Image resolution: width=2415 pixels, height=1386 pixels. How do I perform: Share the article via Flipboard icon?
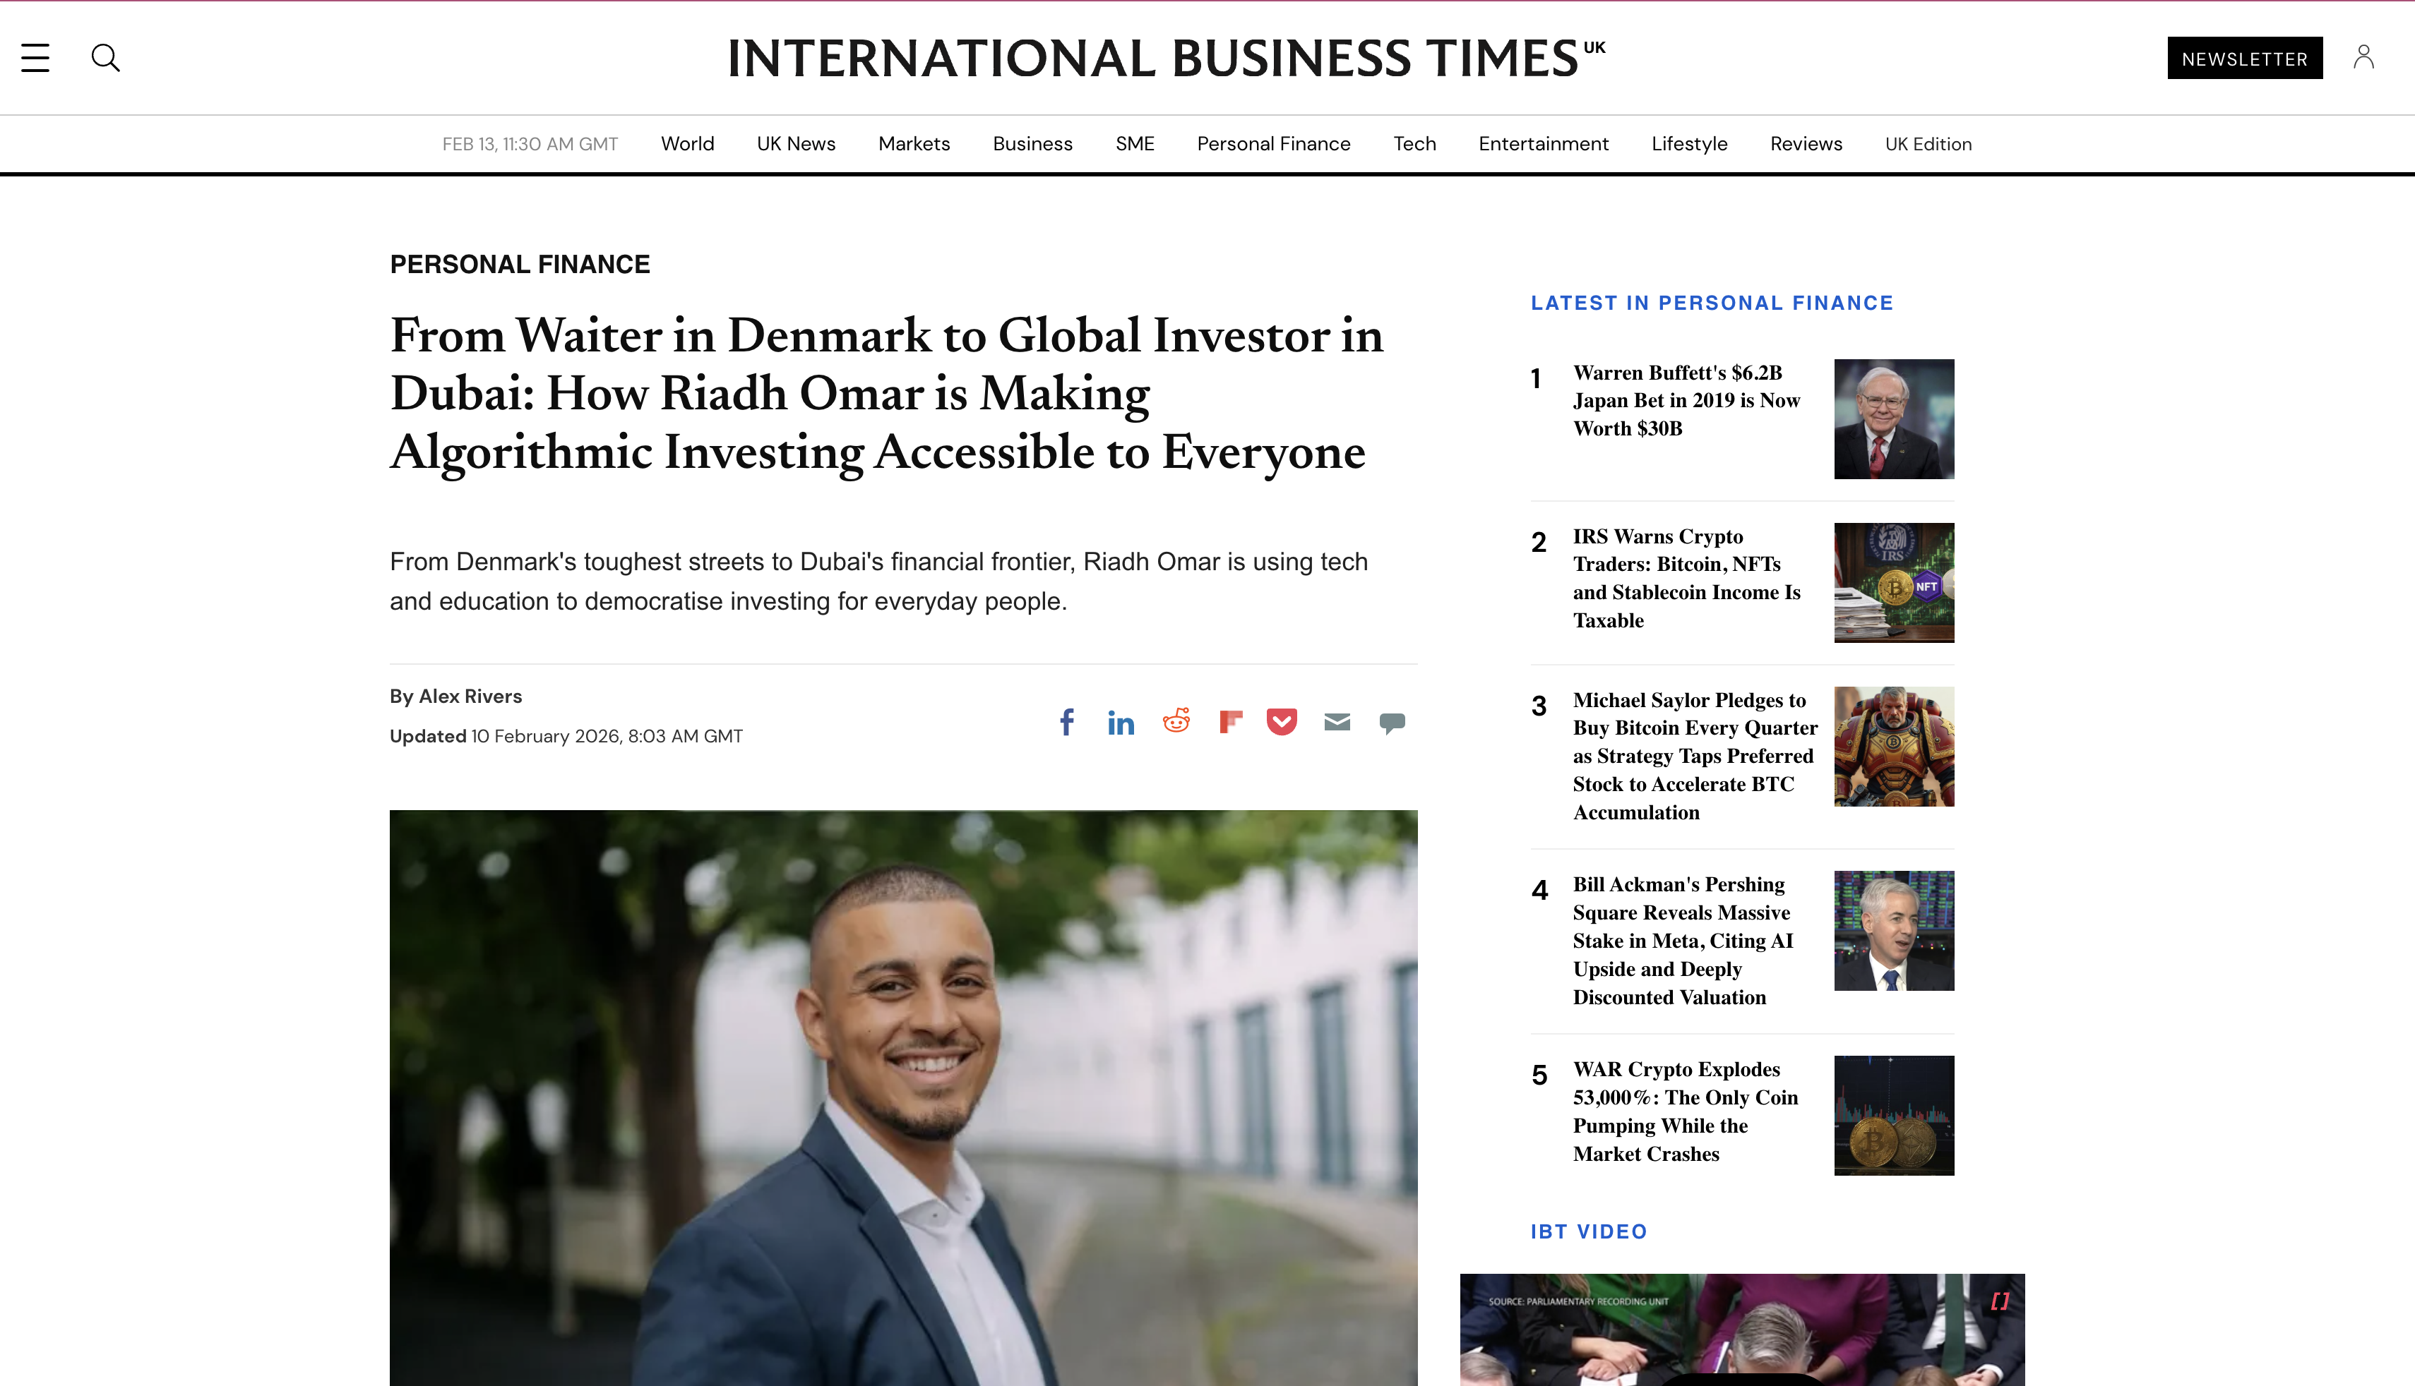point(1230,723)
